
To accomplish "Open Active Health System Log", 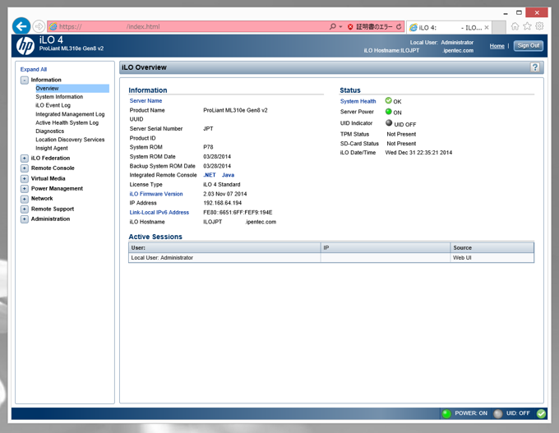I will [67, 122].
